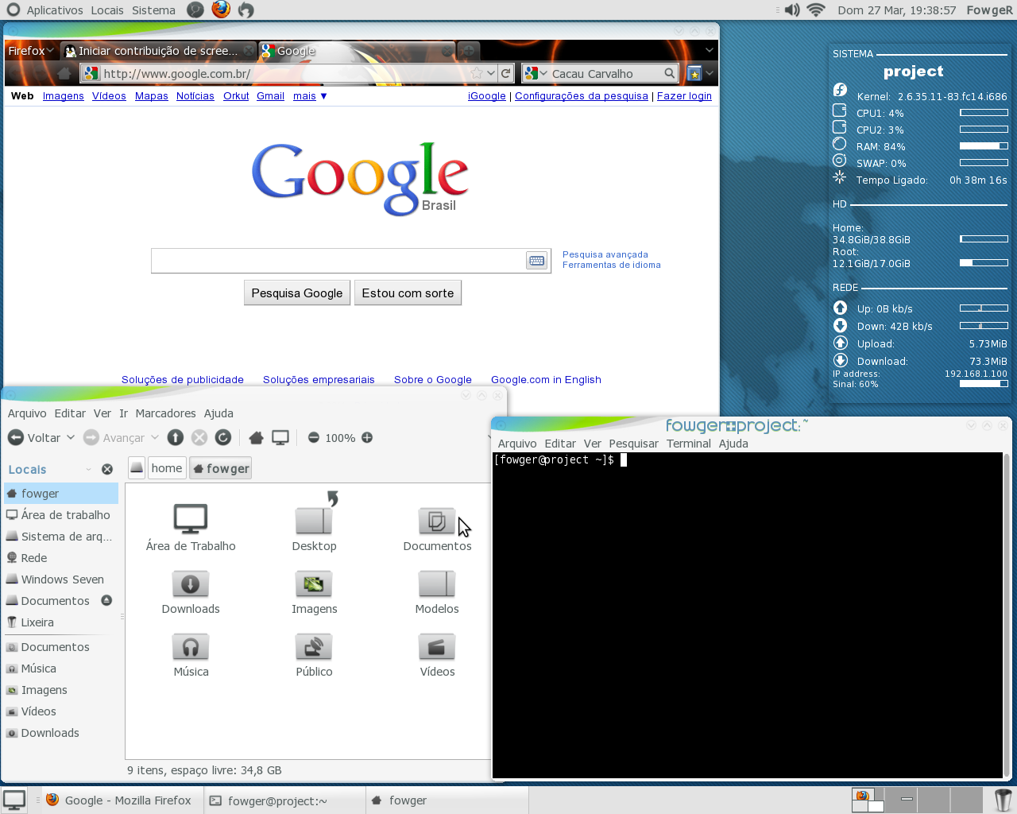This screenshot has height=814, width=1017.
Task: Click the Nautilus up-directory arrow icon
Action: pyautogui.click(x=176, y=437)
